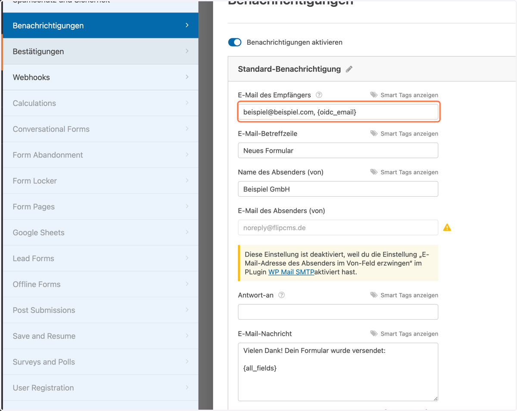Screen dimensions: 517x411
Task: Expand the Form Pages chevron
Action: (187, 206)
